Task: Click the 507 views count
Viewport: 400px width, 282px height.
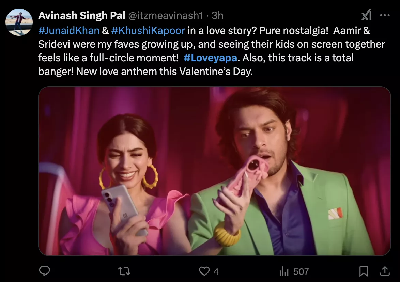Action: pos(301,271)
